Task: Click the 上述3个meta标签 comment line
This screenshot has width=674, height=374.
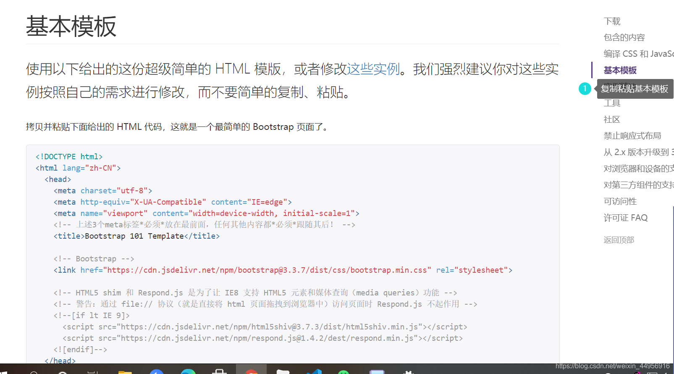Action: [205, 224]
